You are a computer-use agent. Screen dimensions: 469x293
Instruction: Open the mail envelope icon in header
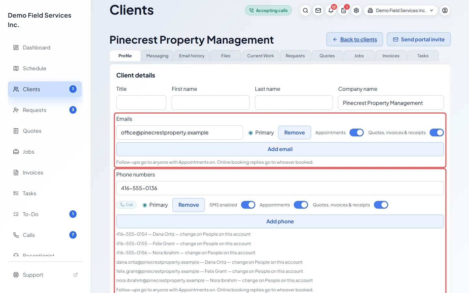coord(318,10)
